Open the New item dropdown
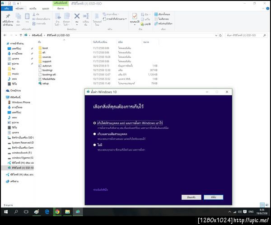Image resolution: width=271 pixels, height=225 pixels. tap(111, 14)
